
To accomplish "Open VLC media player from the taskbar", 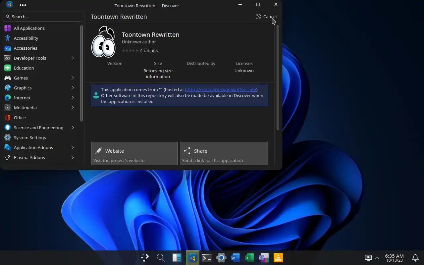I will (x=278, y=258).
